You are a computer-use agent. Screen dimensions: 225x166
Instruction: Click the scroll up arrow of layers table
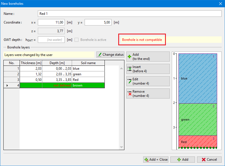pos(121,68)
